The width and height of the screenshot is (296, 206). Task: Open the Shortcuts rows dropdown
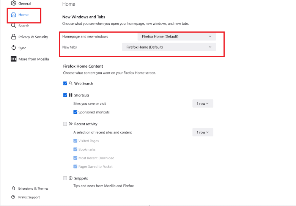[203, 104]
